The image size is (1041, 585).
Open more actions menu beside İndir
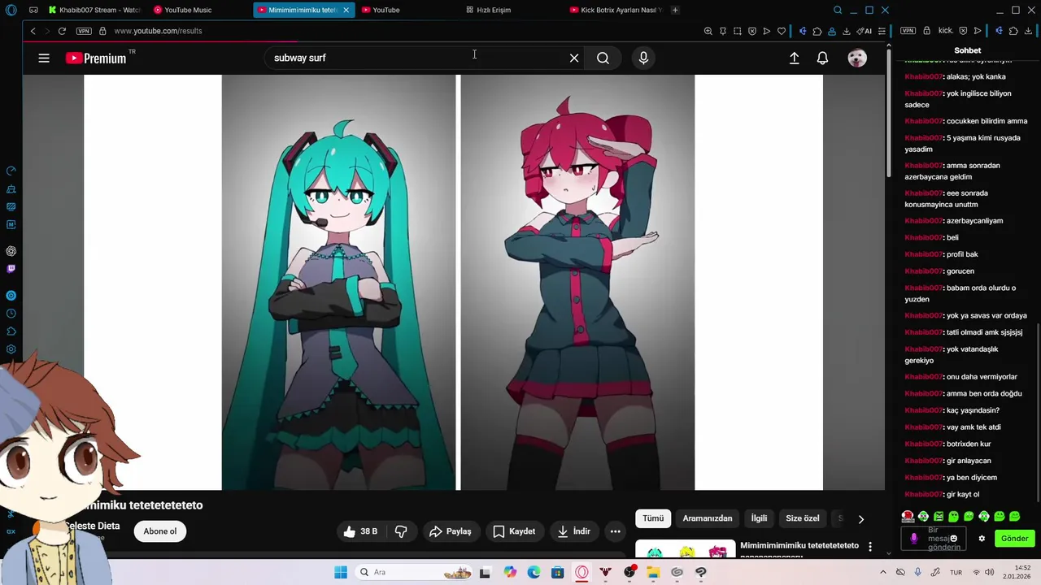(616, 531)
